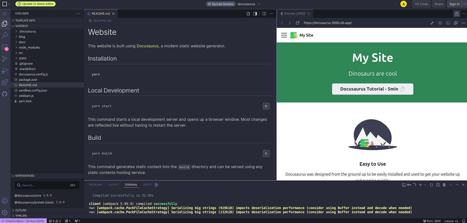Open the Extensions view

[x=5, y=82]
